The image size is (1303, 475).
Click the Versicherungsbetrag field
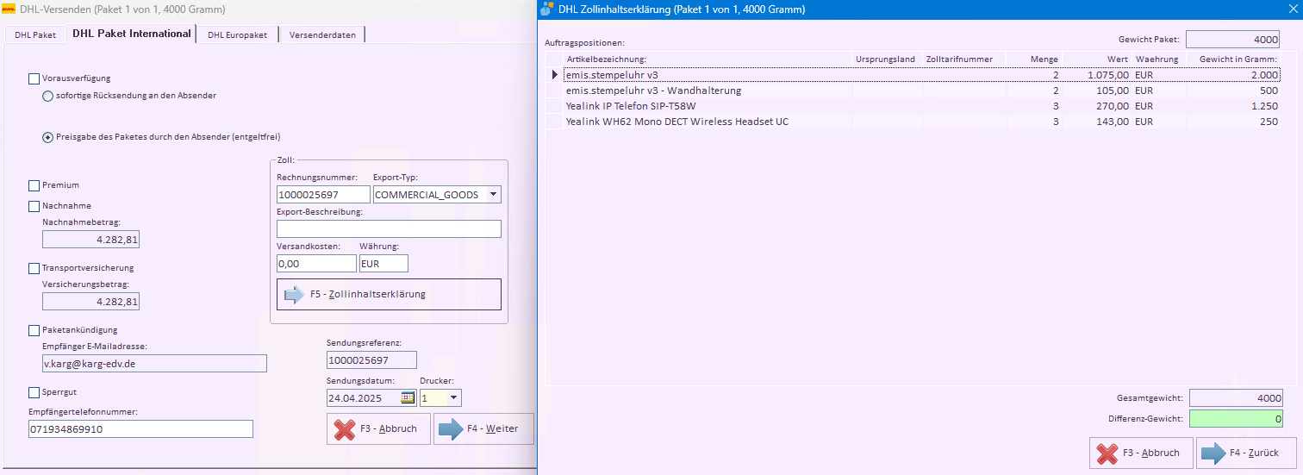click(x=90, y=302)
